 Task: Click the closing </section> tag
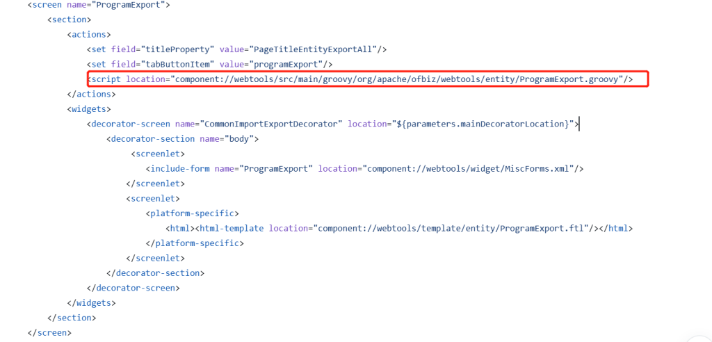[72, 318]
